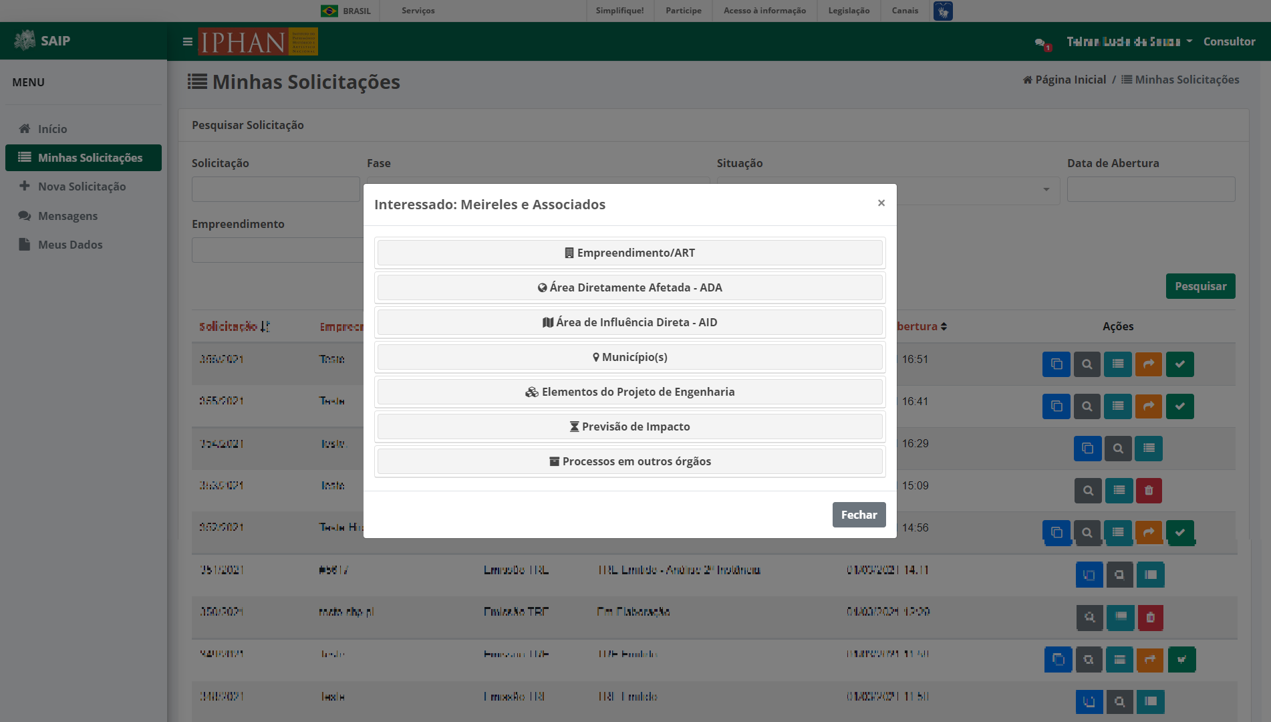Expand the Empreendimento/ART section

click(x=630, y=253)
